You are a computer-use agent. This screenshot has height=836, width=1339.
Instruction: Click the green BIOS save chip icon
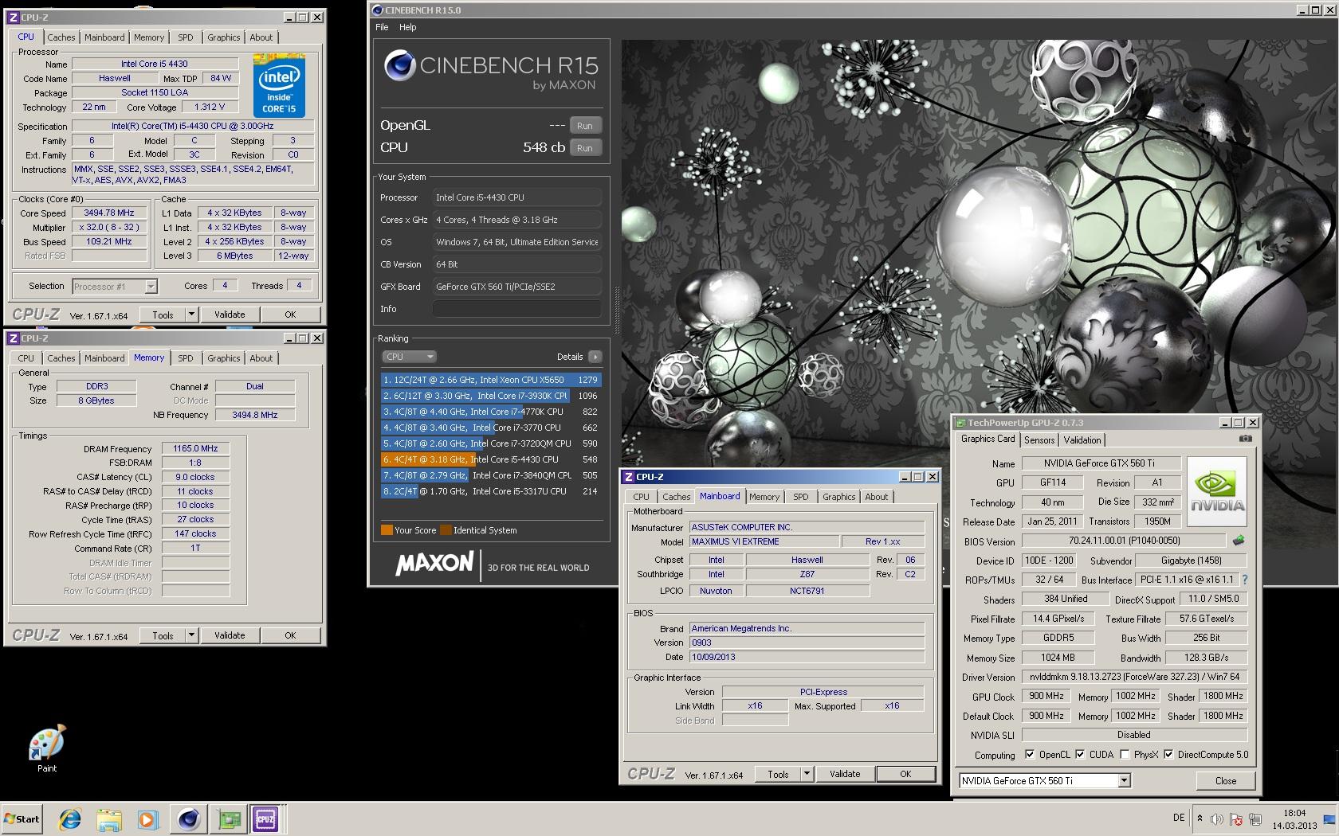pyautogui.click(x=1239, y=541)
